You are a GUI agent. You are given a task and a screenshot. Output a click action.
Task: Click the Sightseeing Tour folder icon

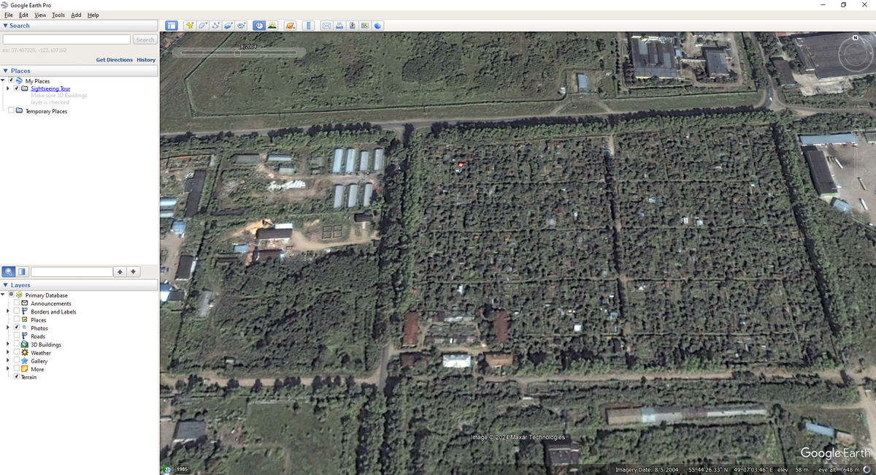[25, 88]
